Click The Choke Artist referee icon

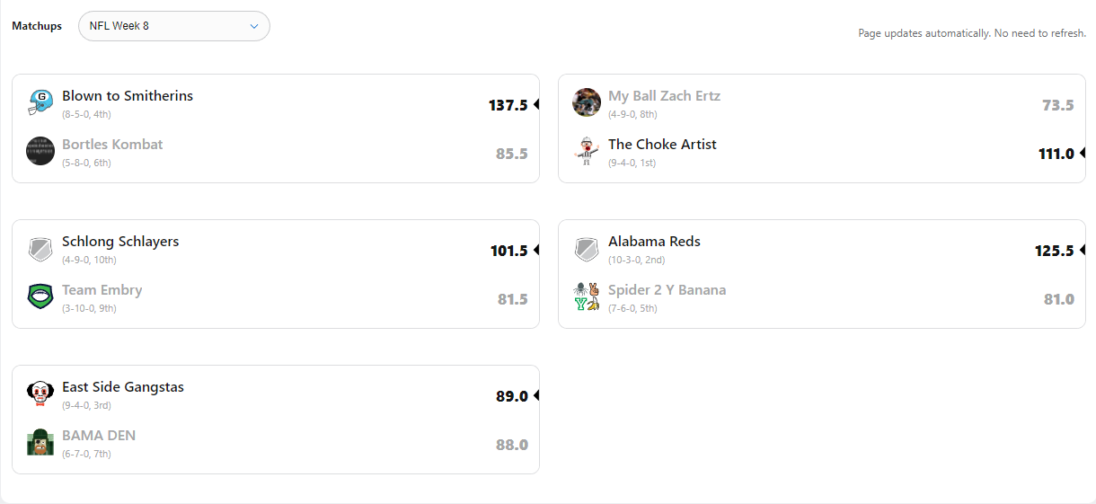(x=587, y=151)
